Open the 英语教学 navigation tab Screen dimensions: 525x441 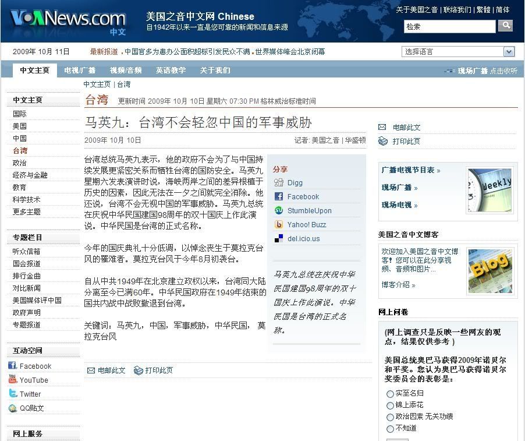click(171, 70)
